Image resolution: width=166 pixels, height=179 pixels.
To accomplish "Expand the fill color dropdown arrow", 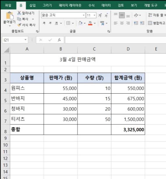I will coord(85,23).
